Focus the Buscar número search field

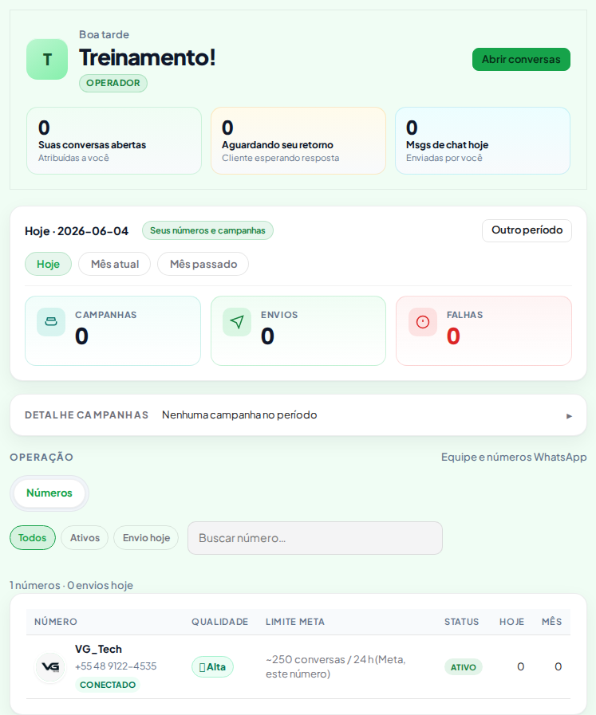pyautogui.click(x=315, y=538)
